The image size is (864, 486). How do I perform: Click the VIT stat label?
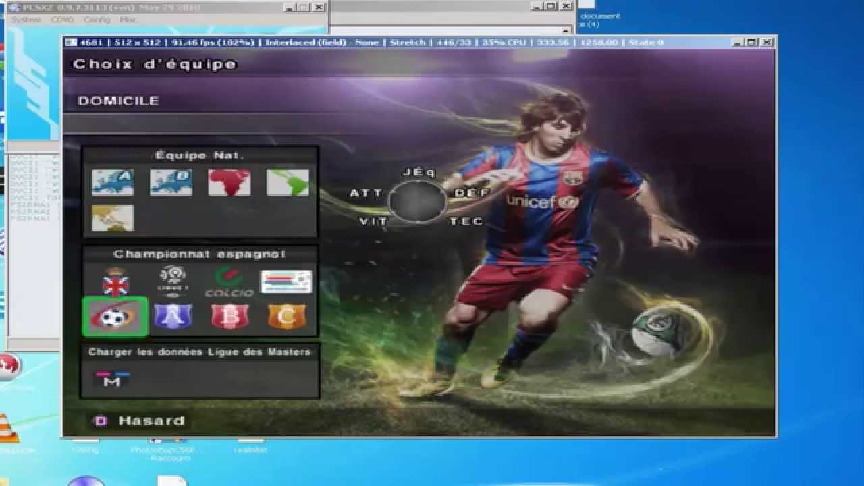(x=373, y=221)
